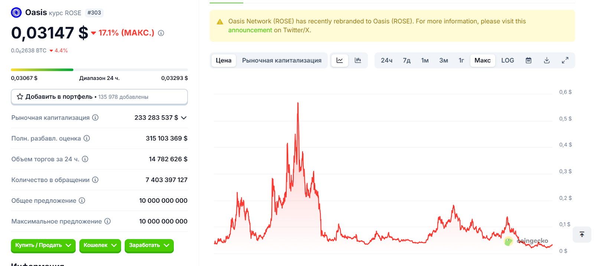The image size is (594, 266).
Task: Click the price peak on the chart
Action: click(298, 104)
